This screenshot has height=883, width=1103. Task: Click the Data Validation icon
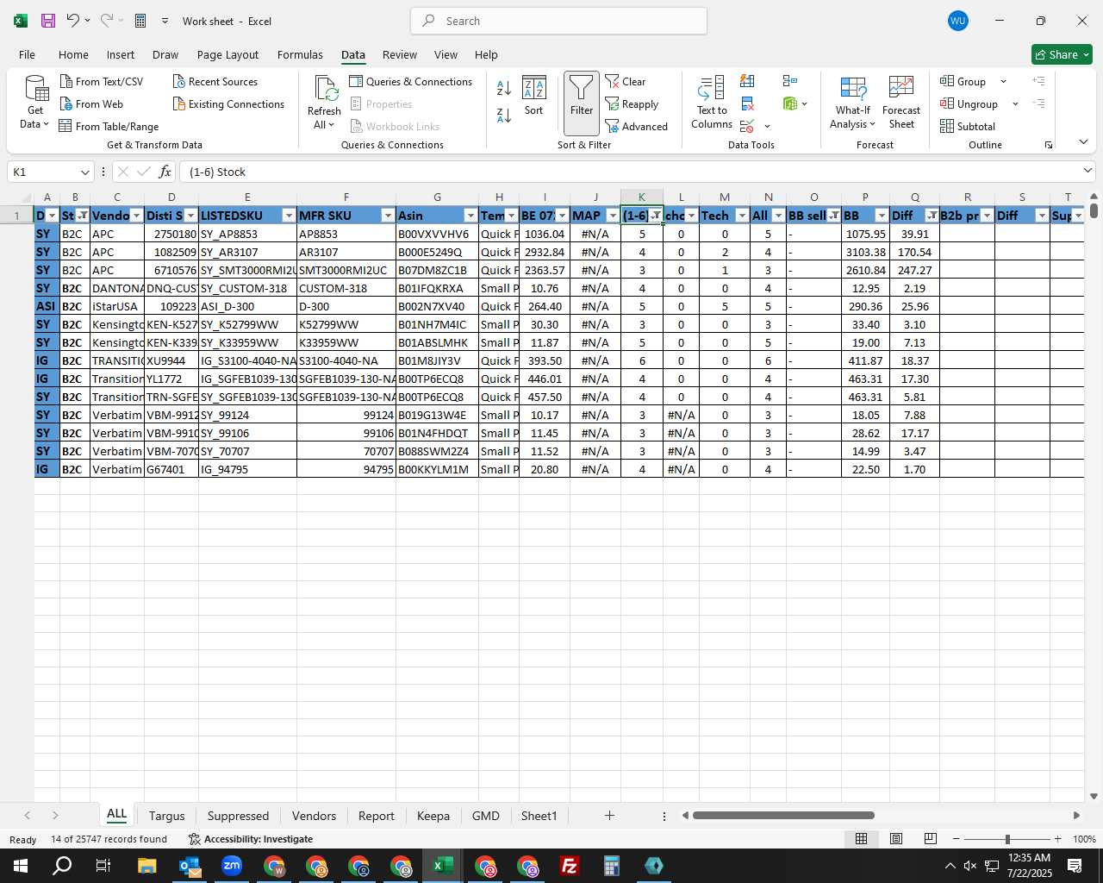[747, 127]
